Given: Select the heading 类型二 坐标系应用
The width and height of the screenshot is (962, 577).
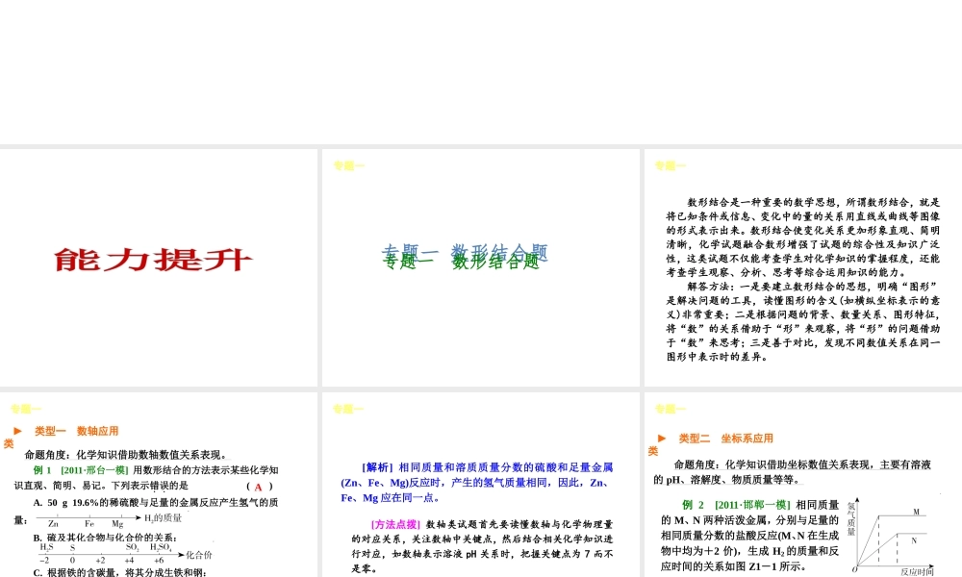Looking at the screenshot, I should click(725, 439).
